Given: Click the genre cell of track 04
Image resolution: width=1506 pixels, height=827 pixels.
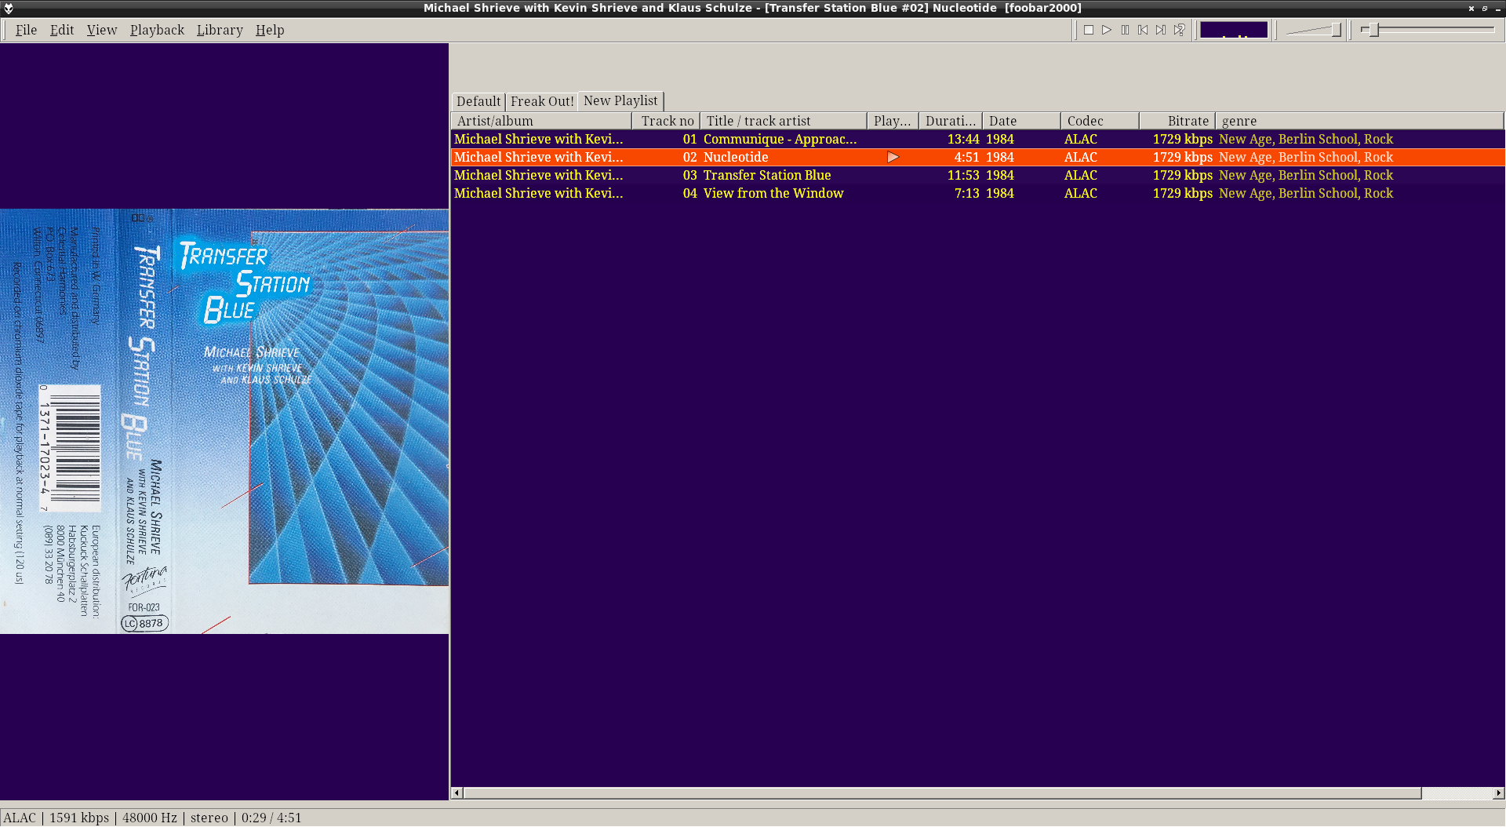Looking at the screenshot, I should [1306, 193].
